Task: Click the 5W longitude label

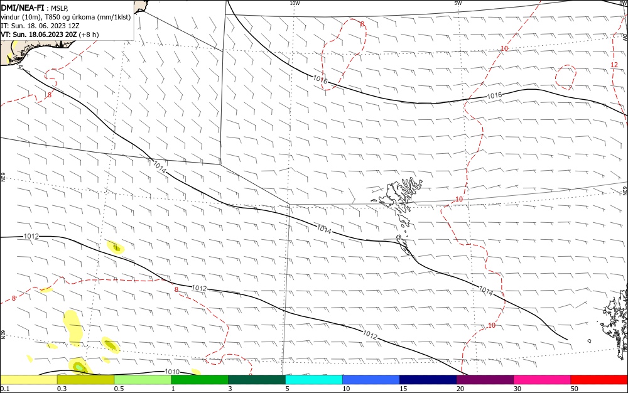Action: coord(458,3)
